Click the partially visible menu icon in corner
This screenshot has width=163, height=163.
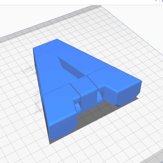click(x=162, y=1)
